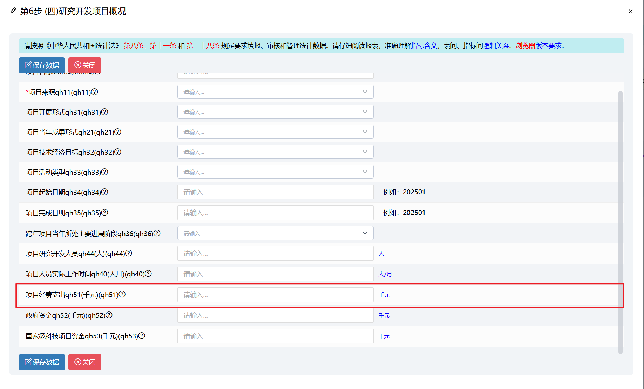Open help tooltip for 政府资金qh52

pos(109,315)
